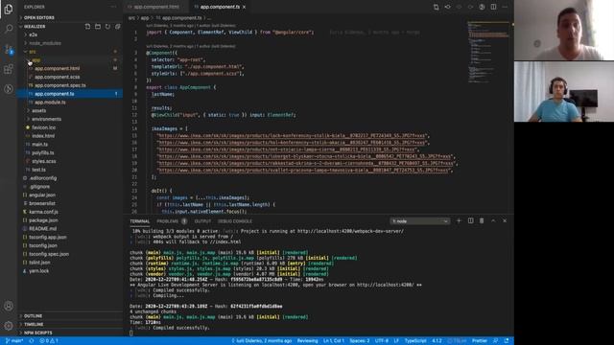Switch to the Output panel tab

pos(202,221)
